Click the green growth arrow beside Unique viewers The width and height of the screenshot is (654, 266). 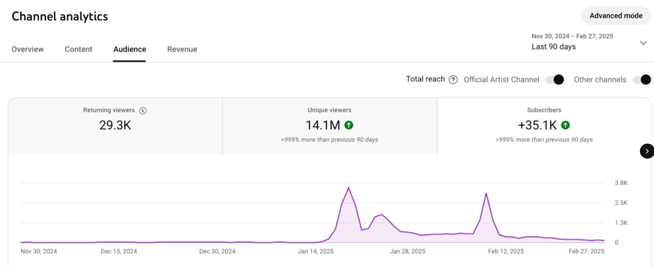[x=349, y=125]
